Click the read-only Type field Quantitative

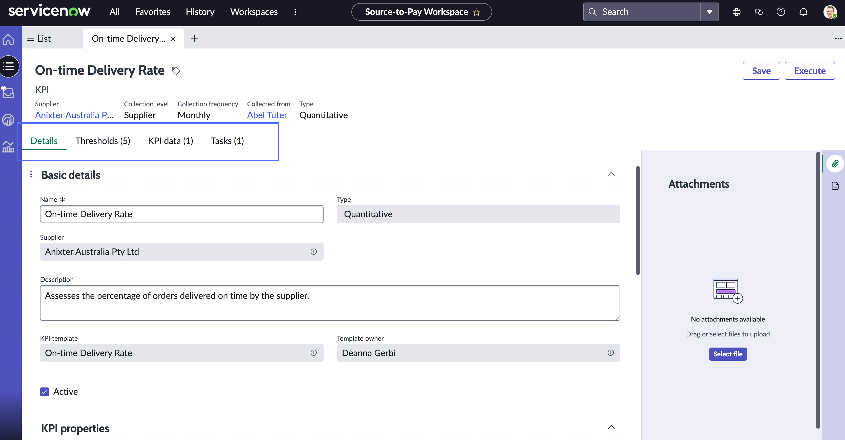click(x=478, y=214)
